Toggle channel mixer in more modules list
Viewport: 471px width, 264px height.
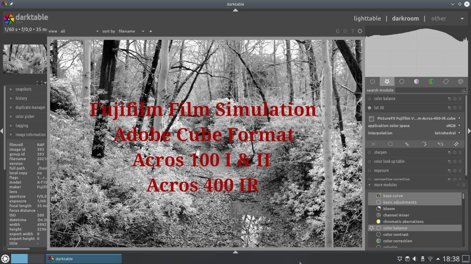(x=414, y=215)
